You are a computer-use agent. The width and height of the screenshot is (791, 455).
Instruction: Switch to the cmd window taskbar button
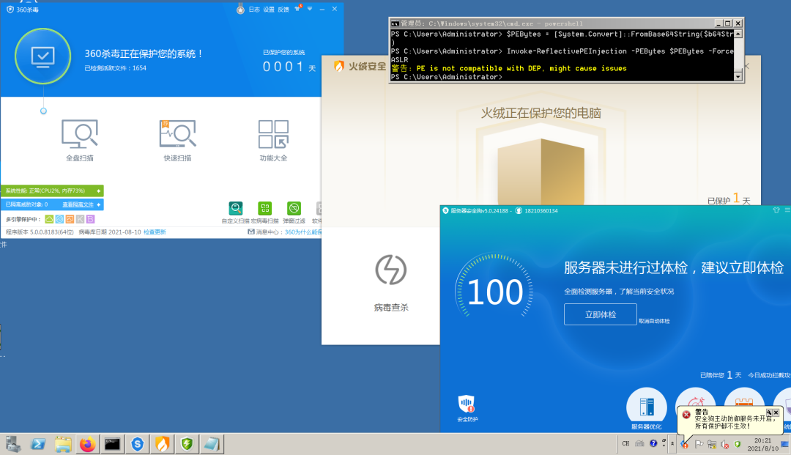pos(113,445)
